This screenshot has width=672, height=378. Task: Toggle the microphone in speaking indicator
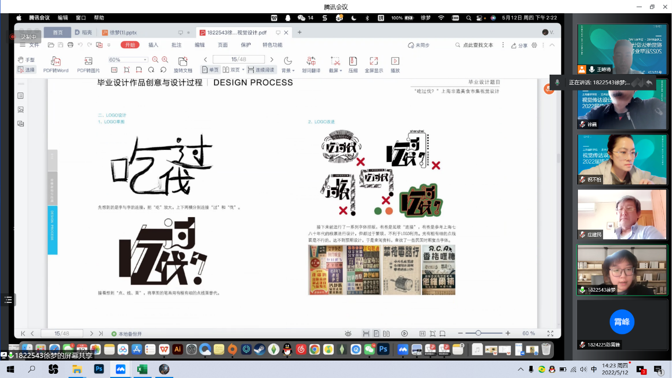coord(558,83)
